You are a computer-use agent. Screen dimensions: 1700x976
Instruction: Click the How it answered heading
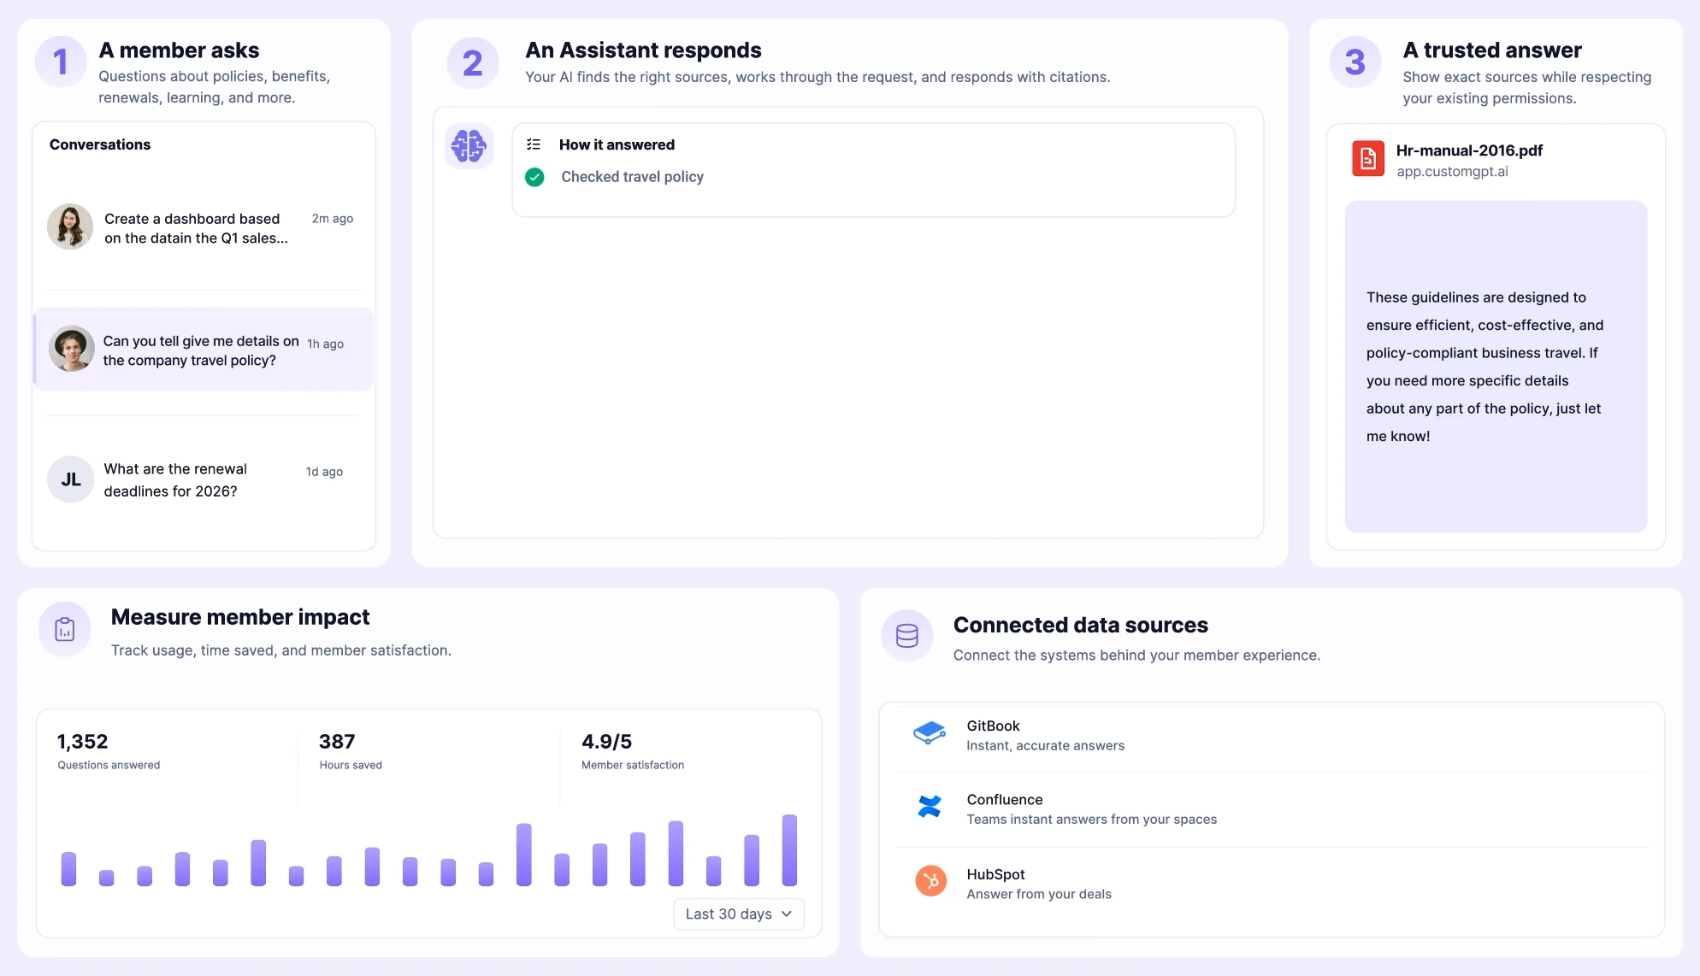point(617,145)
